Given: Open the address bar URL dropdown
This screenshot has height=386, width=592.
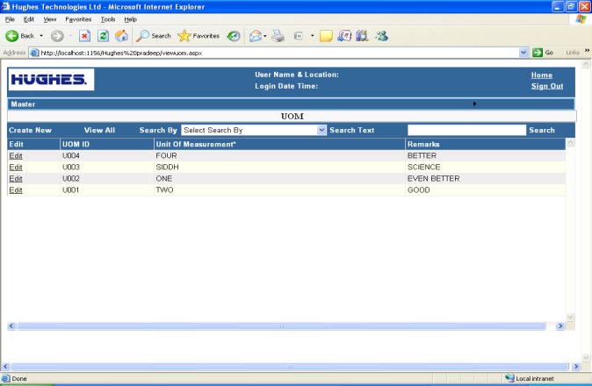Looking at the screenshot, I should (x=523, y=53).
